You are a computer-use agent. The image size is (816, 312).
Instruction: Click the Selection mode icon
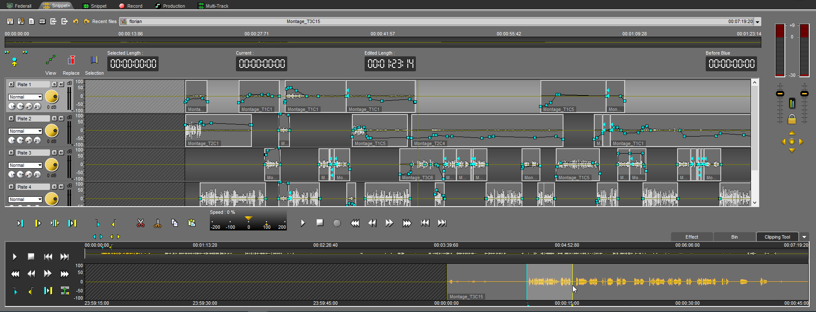(94, 60)
